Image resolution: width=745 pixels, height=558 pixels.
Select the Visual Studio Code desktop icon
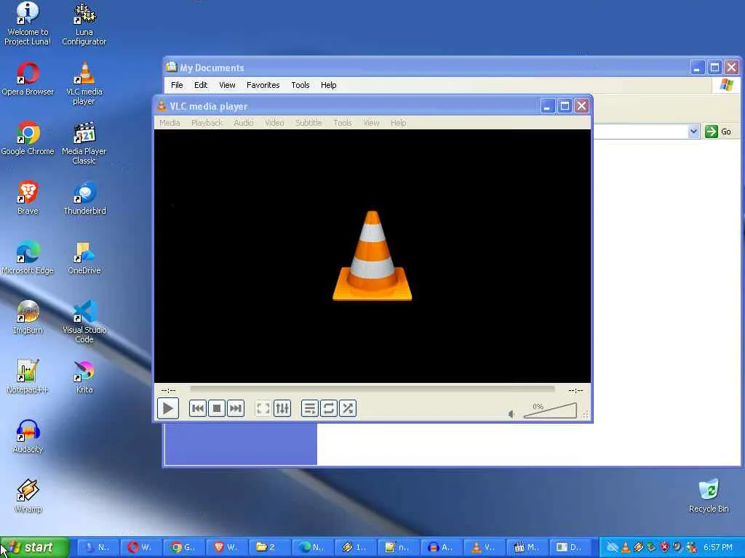tap(84, 322)
